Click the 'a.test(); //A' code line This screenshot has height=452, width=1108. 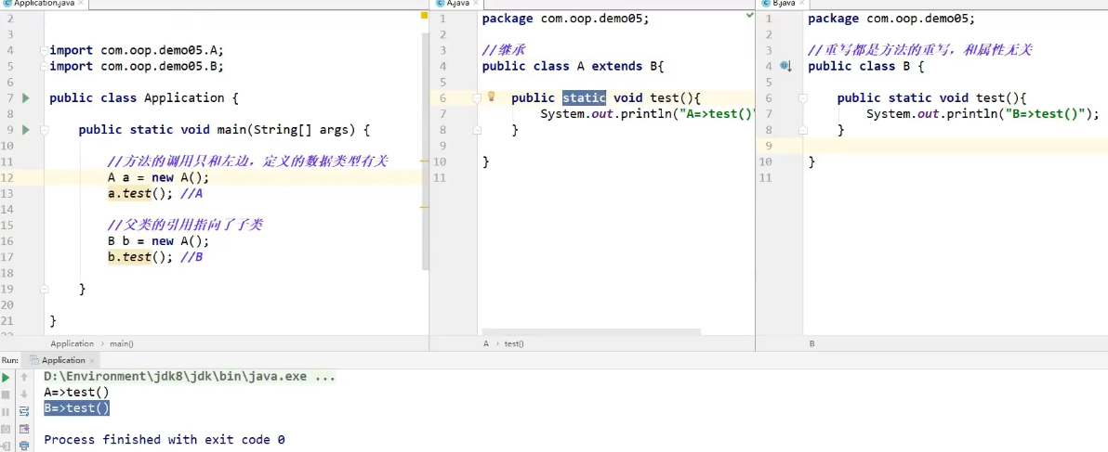coord(155,193)
